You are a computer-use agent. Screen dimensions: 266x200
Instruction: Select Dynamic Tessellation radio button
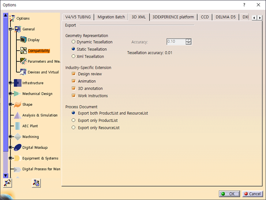(73, 42)
